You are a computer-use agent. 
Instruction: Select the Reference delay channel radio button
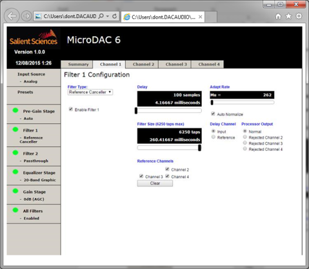tap(214, 137)
